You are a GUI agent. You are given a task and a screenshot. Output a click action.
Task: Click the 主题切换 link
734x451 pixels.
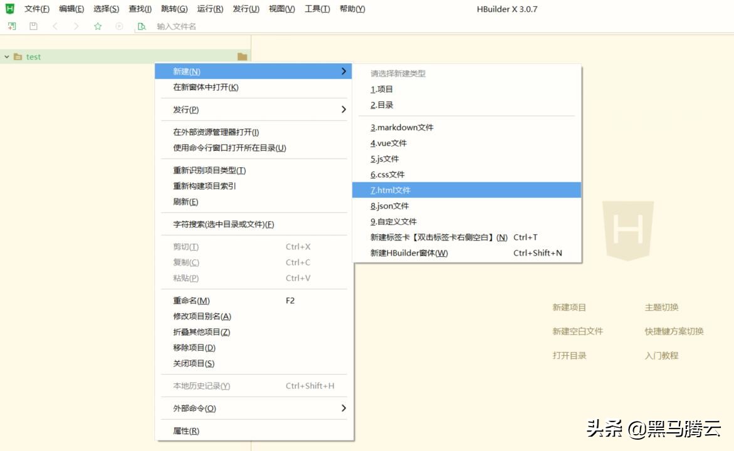tap(661, 308)
